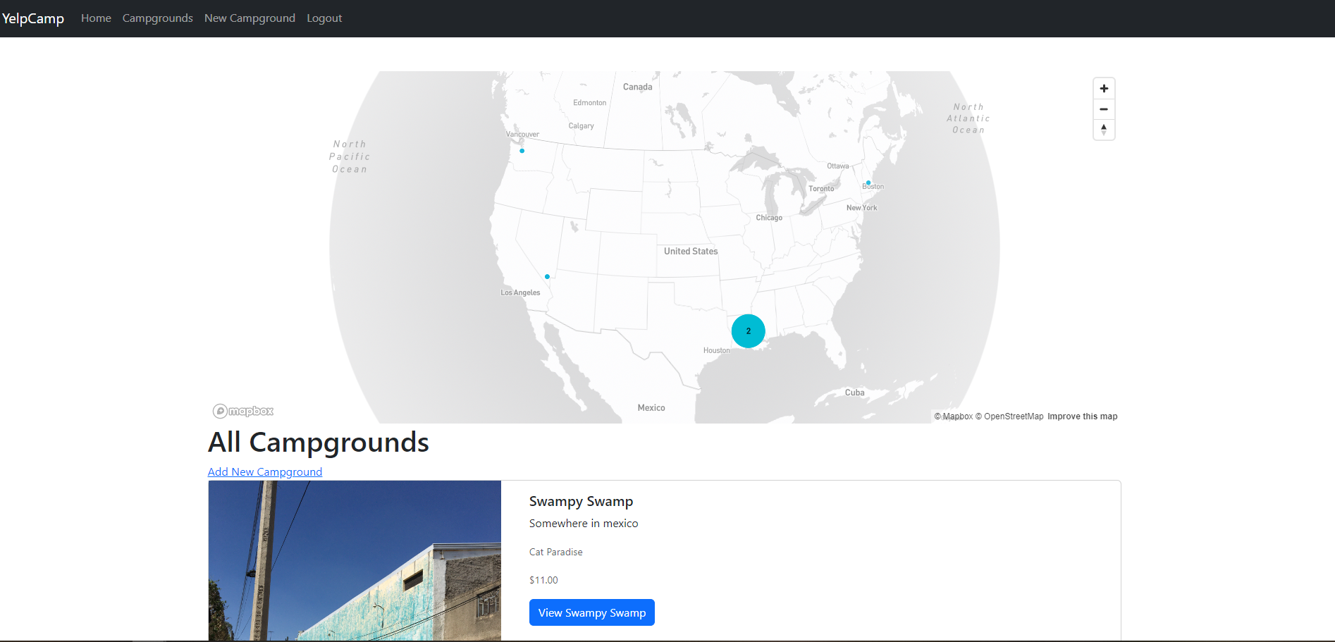This screenshot has height=642, width=1335.
Task: Select the campground dot near Vancouver
Action: point(522,151)
